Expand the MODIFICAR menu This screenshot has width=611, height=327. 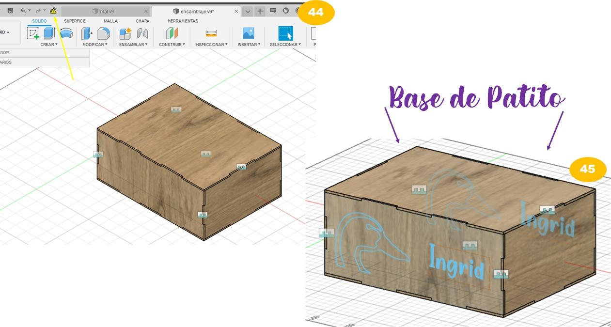[95, 45]
